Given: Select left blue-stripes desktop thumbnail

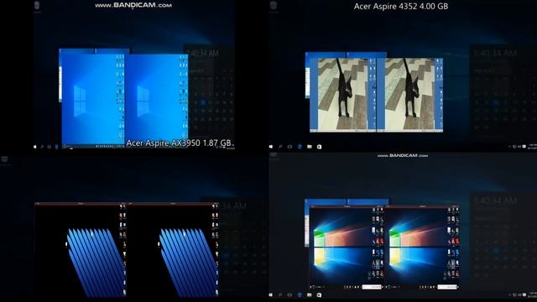Looking at the screenshot, I should (81, 250).
